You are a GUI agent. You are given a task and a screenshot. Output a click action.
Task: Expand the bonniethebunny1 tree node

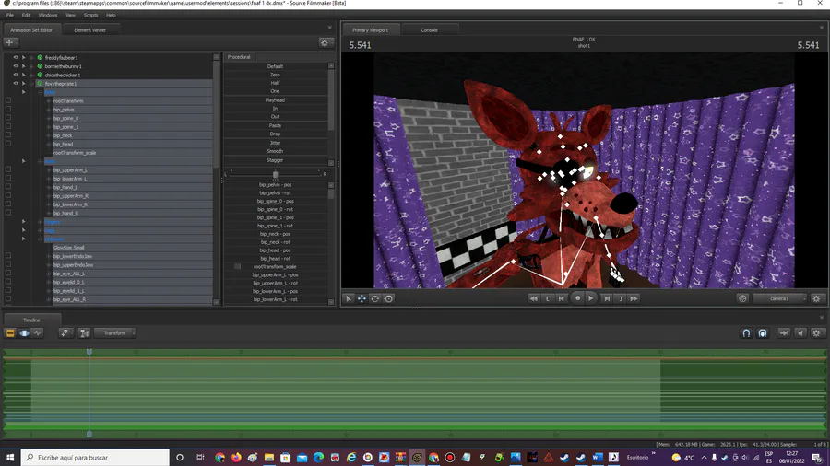31,66
